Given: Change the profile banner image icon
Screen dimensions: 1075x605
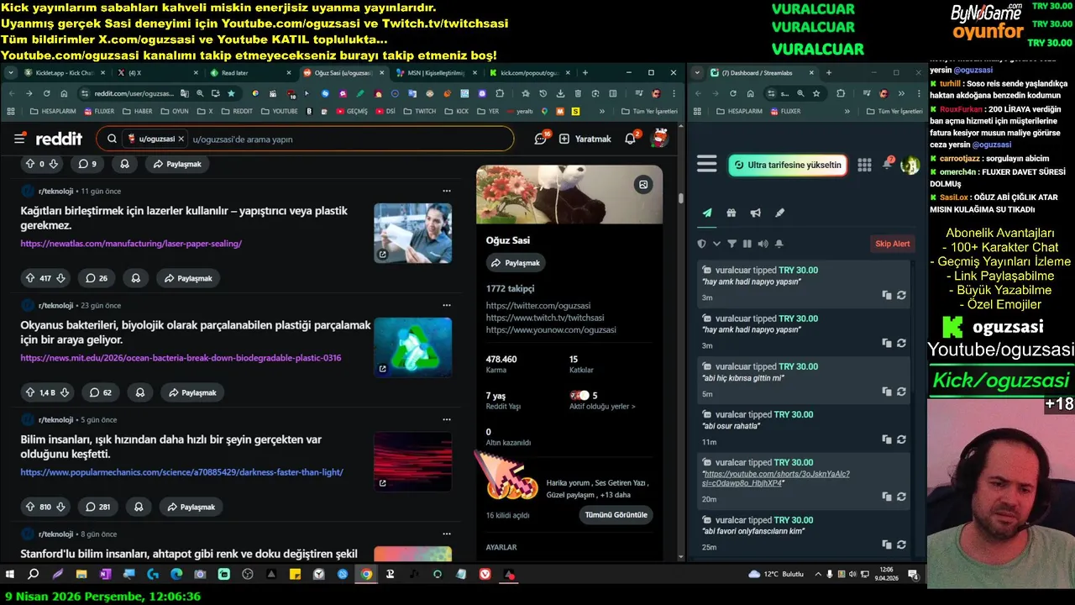Looking at the screenshot, I should [x=643, y=185].
